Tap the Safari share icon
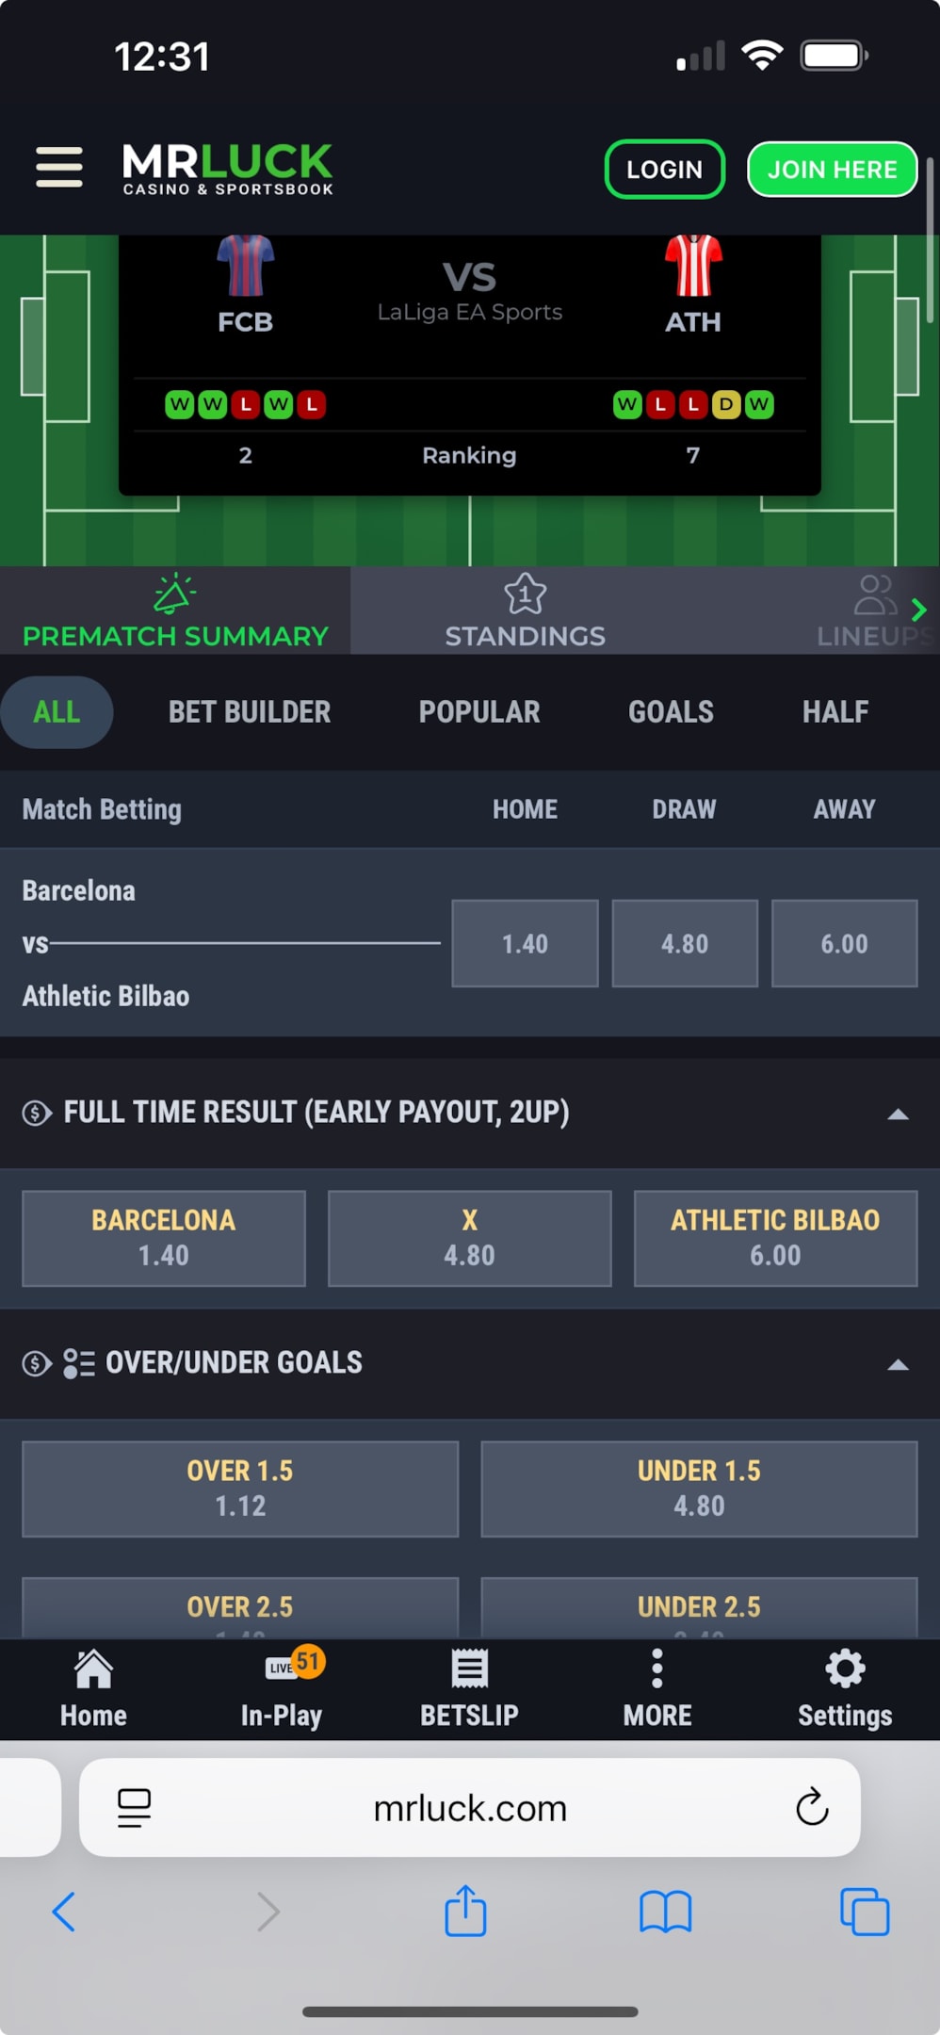This screenshot has height=2035, width=940. tap(465, 1912)
